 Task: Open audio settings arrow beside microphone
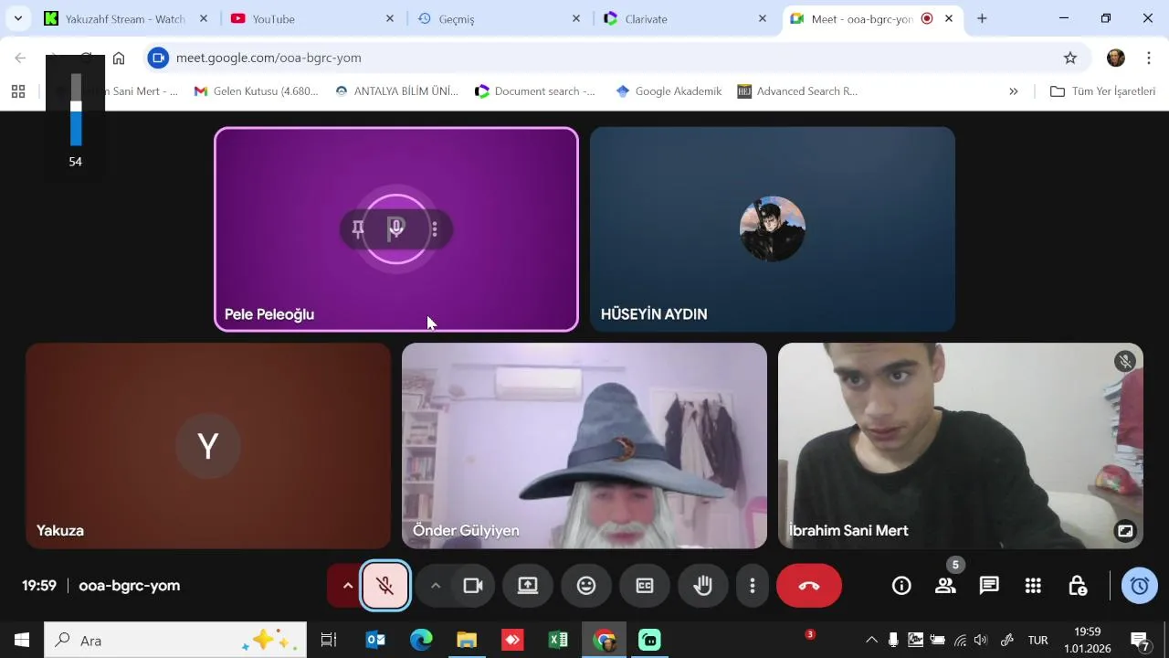[x=347, y=586]
